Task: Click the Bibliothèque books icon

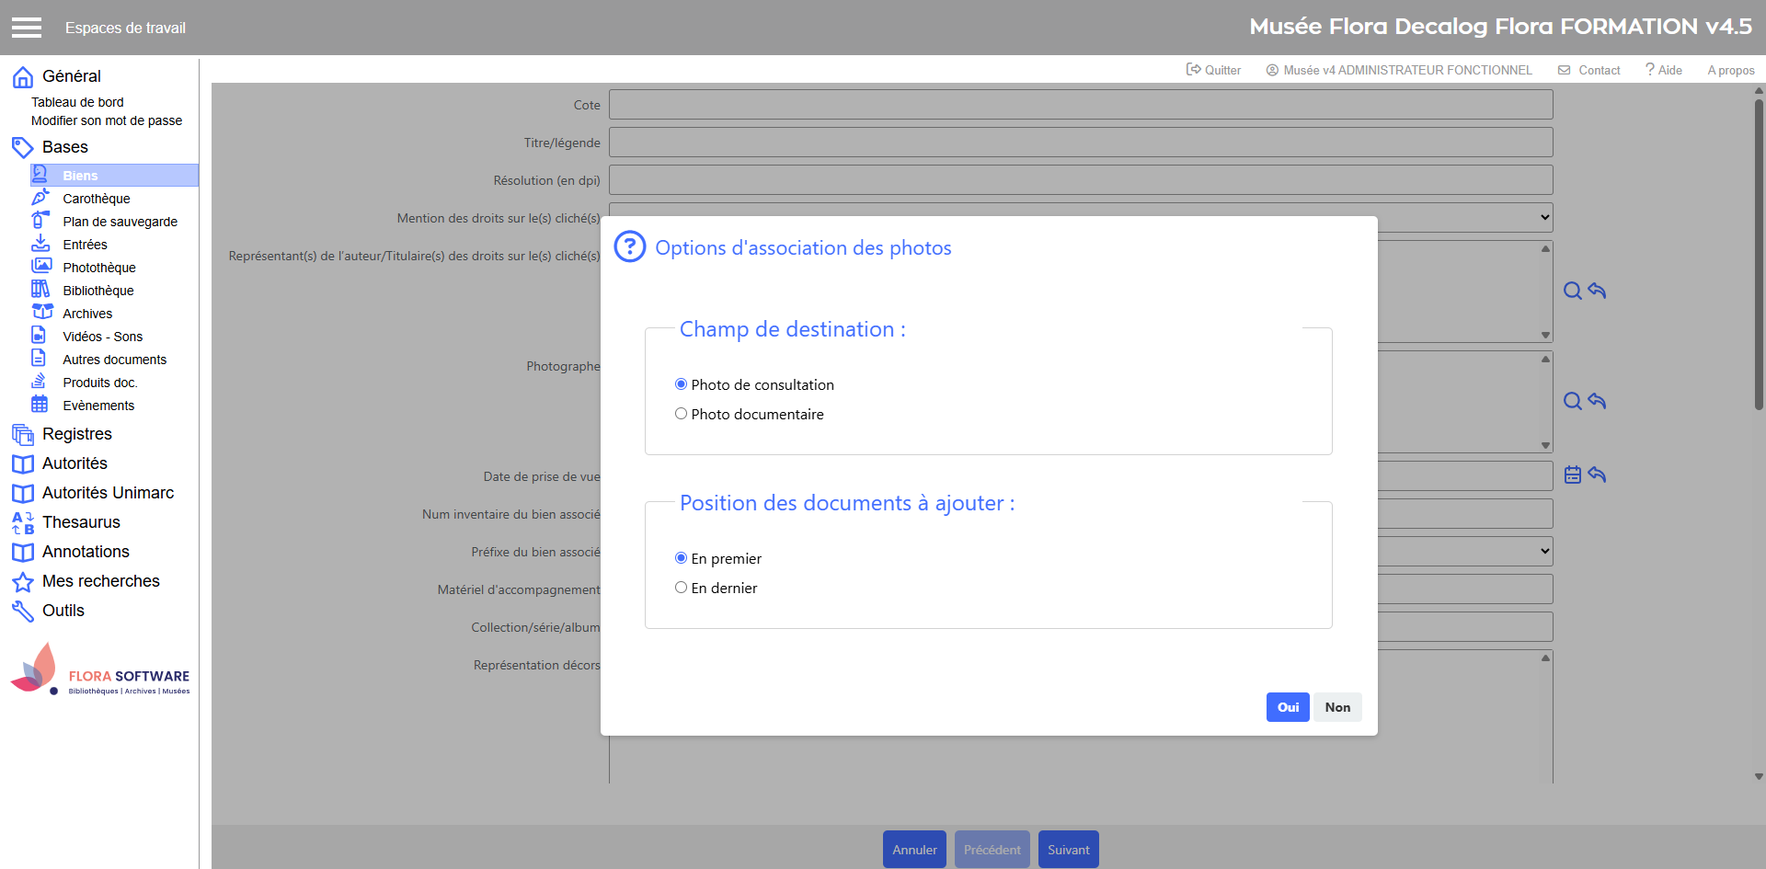Action: click(x=40, y=290)
